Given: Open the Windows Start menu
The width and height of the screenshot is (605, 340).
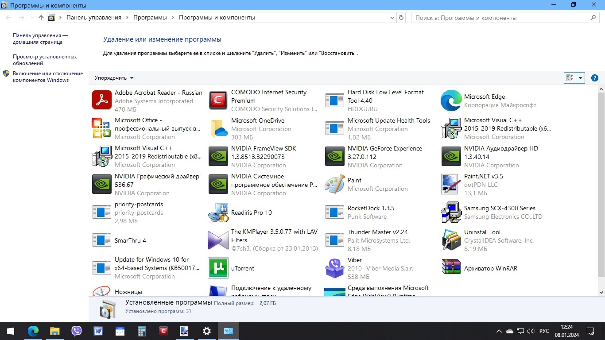Looking at the screenshot, I should (x=11, y=331).
